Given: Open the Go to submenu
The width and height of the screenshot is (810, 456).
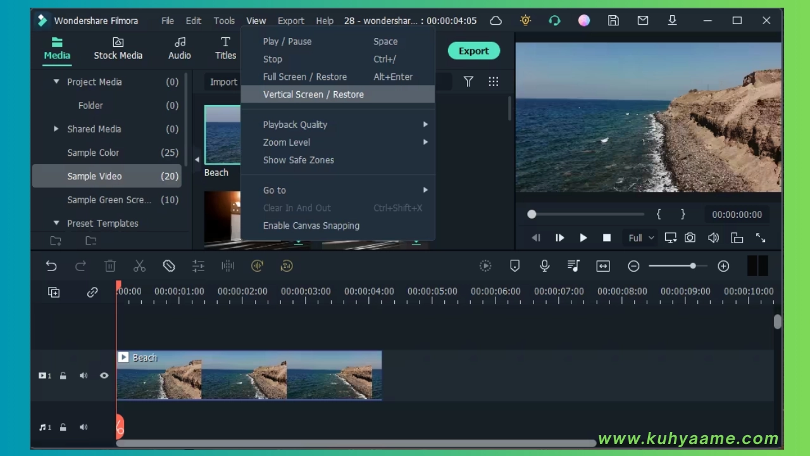Looking at the screenshot, I should [x=338, y=190].
